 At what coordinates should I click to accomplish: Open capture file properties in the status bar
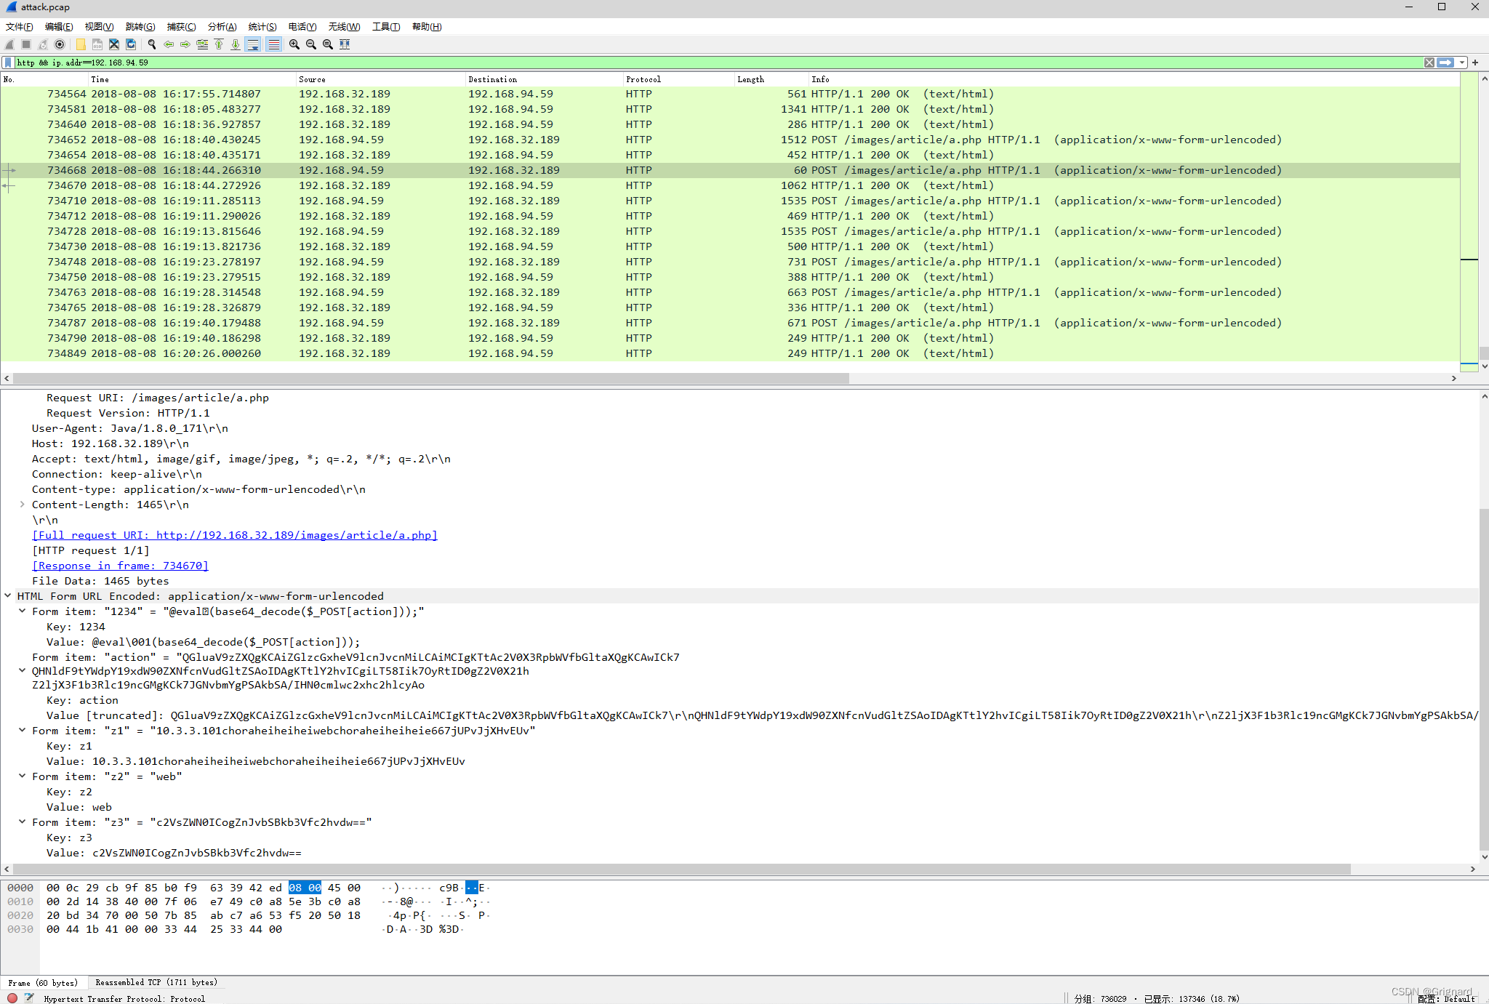tap(28, 998)
